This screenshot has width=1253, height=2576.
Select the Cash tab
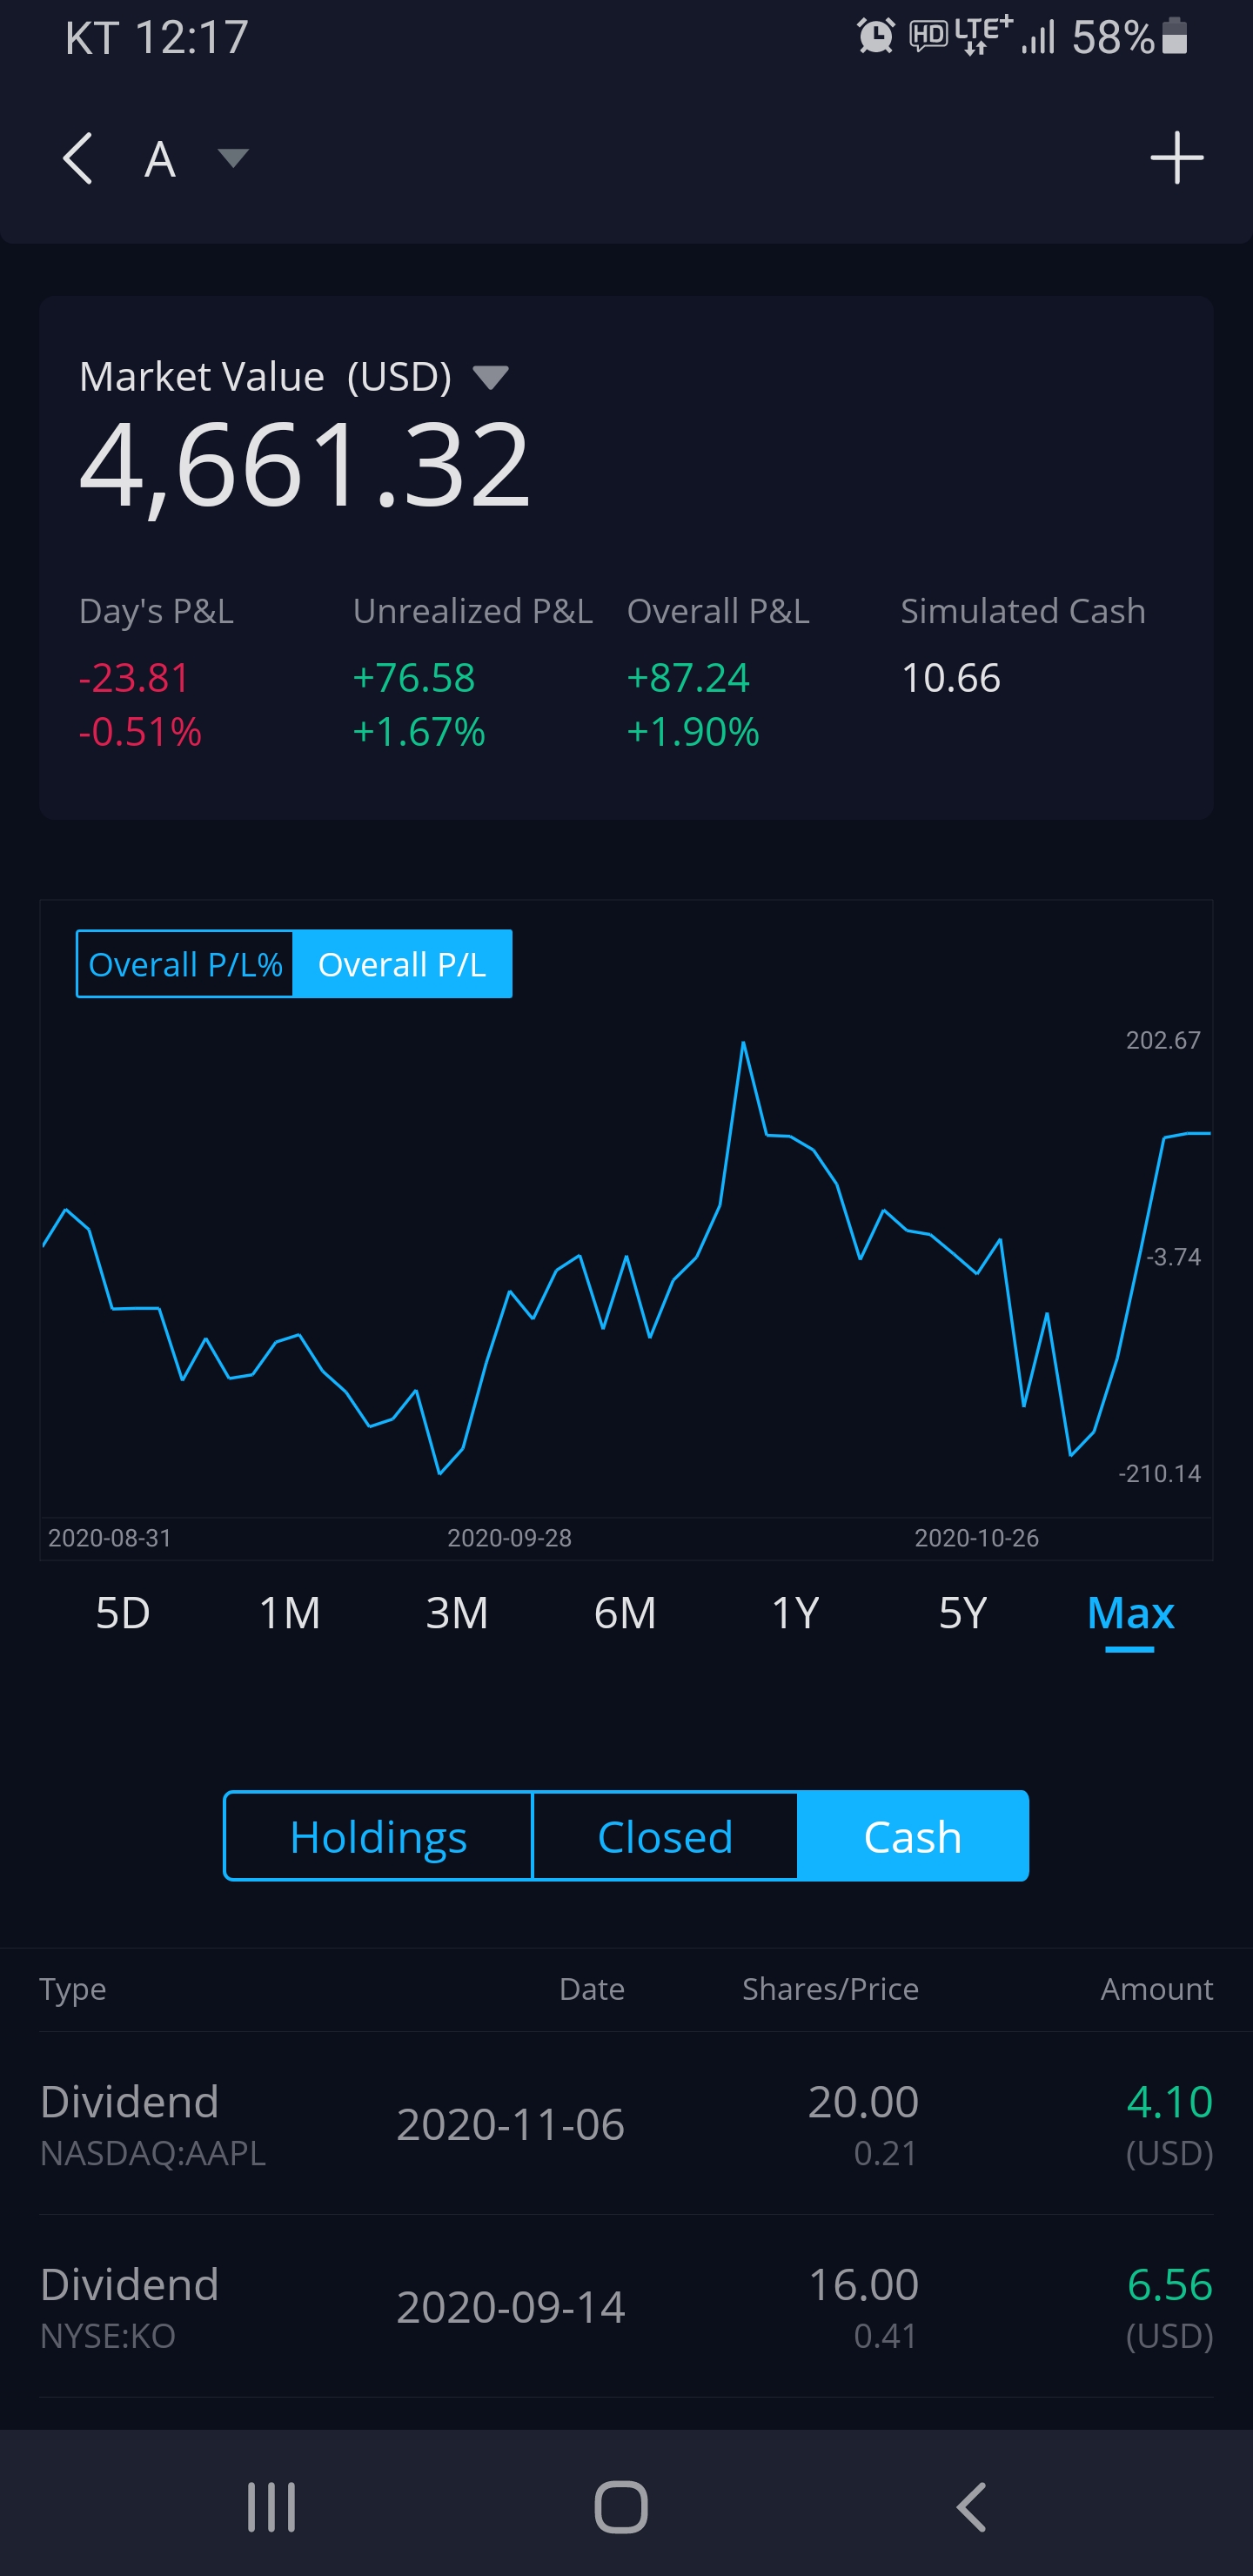coord(912,1837)
